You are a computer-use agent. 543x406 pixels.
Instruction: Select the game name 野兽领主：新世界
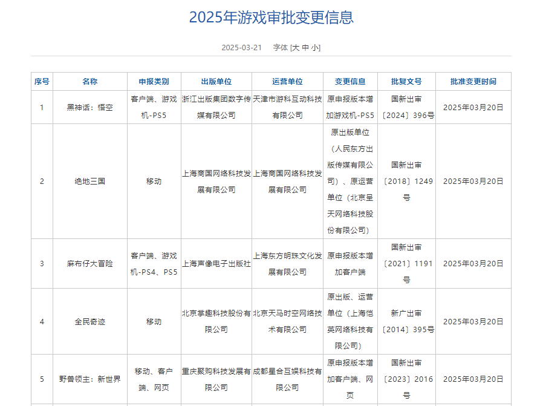(x=90, y=379)
